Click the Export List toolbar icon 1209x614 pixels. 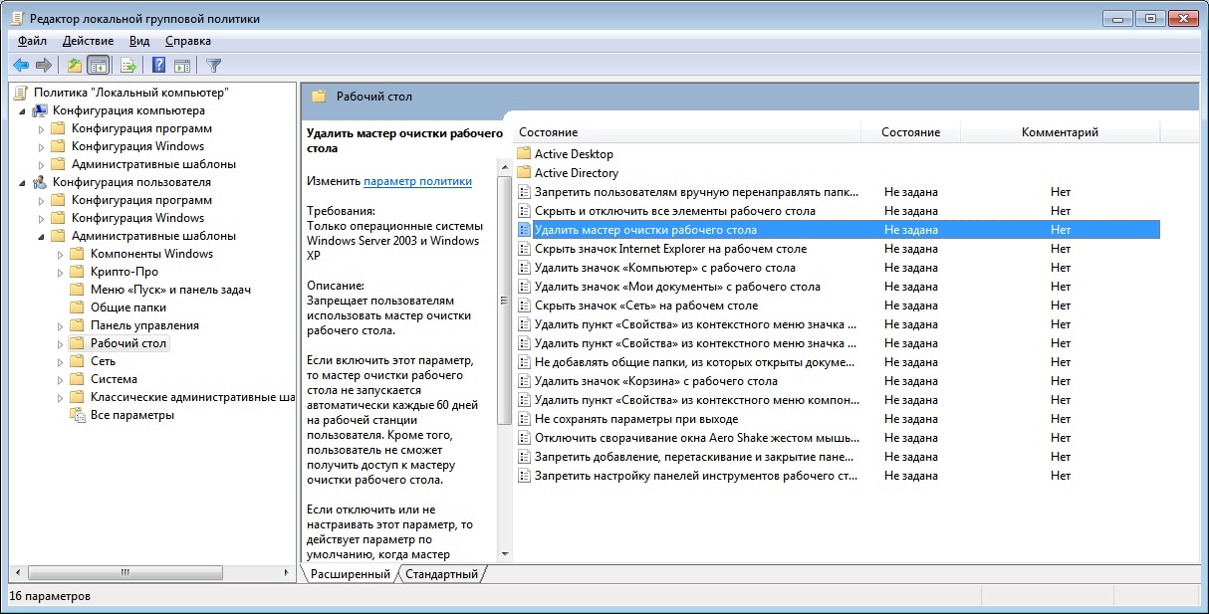127,66
